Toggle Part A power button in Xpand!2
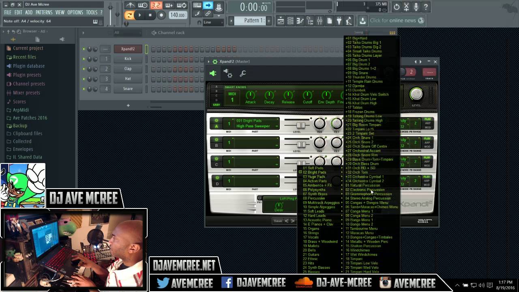The image size is (519, 292). click(x=216, y=120)
